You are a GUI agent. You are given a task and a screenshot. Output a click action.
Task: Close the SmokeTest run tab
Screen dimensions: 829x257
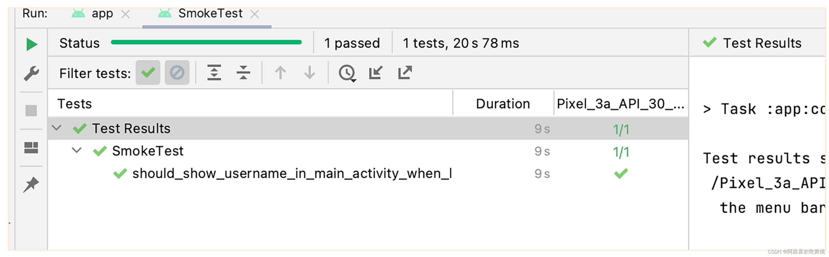click(x=255, y=14)
